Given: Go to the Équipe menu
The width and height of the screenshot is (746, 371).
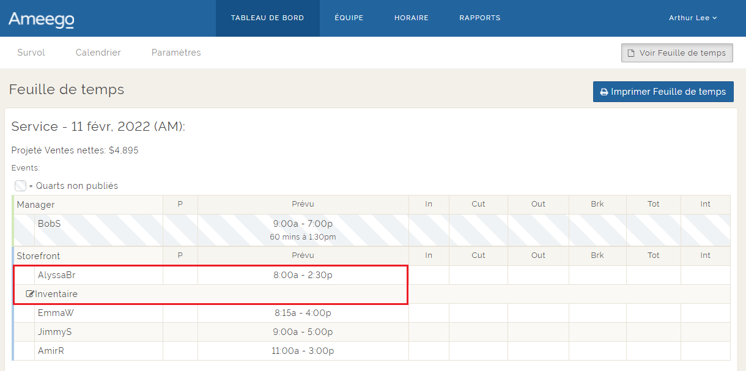Looking at the screenshot, I should 349,18.
